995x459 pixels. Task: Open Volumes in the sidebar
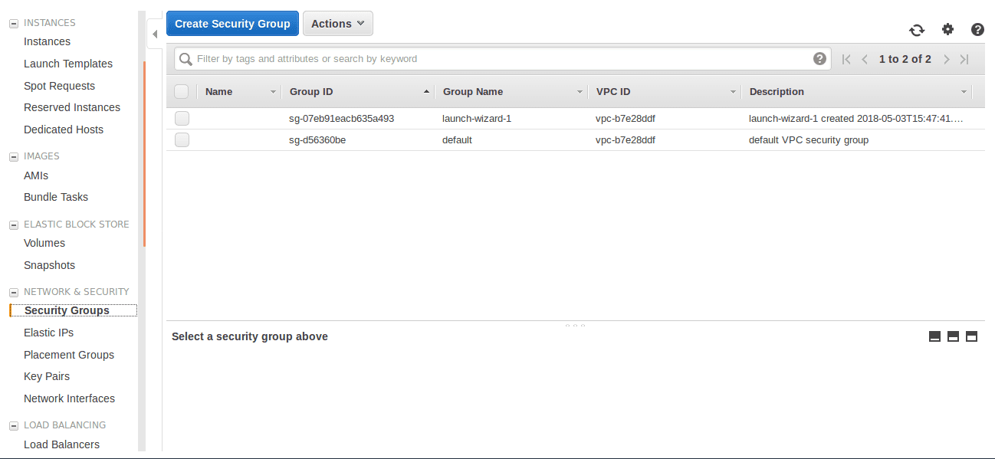click(44, 243)
